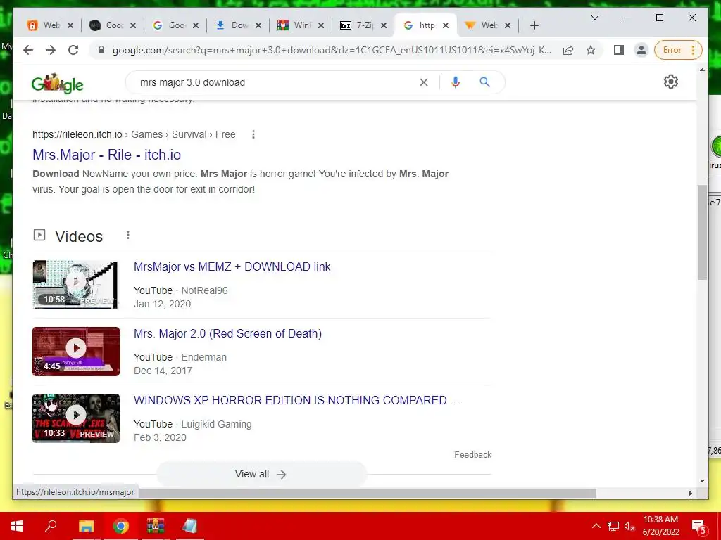Click the horizontal scrollbar thumb
The image size is (721, 540).
pos(368,493)
